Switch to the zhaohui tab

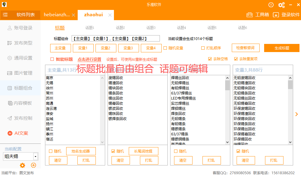(94, 14)
